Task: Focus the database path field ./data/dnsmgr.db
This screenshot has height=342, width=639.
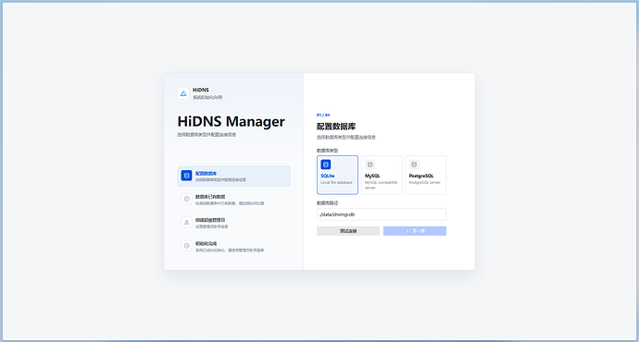Action: click(x=382, y=214)
